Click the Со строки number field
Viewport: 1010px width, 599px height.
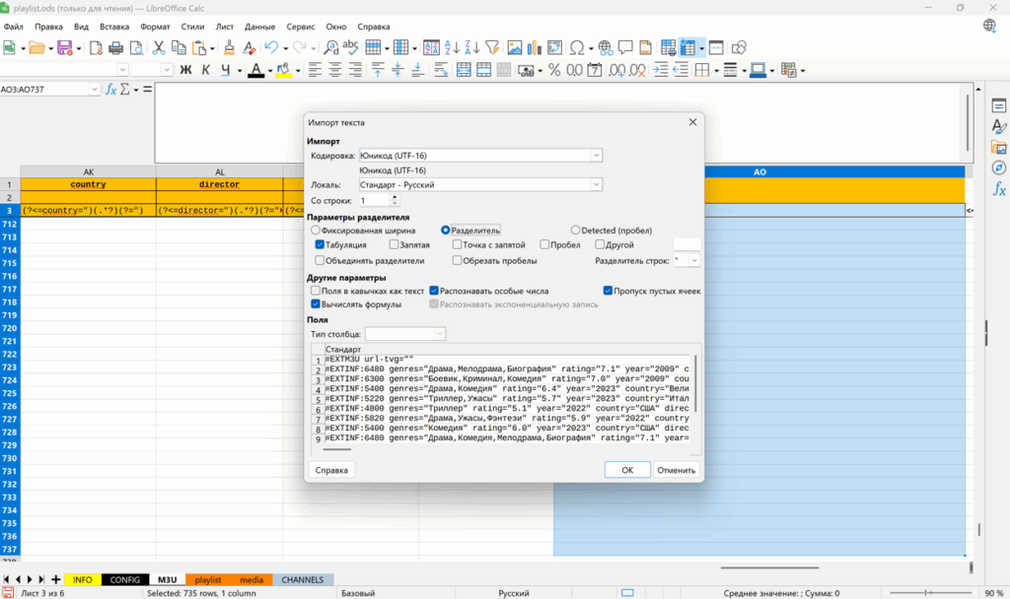(x=373, y=200)
